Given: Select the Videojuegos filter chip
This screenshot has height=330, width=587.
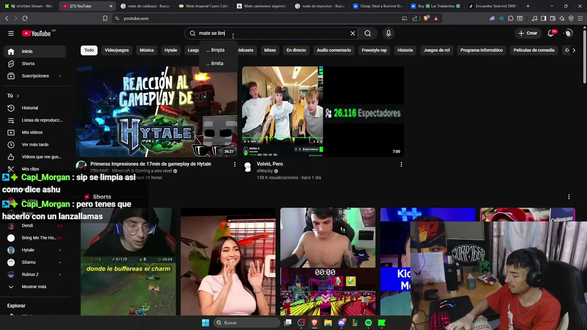Looking at the screenshot, I should tap(116, 50).
